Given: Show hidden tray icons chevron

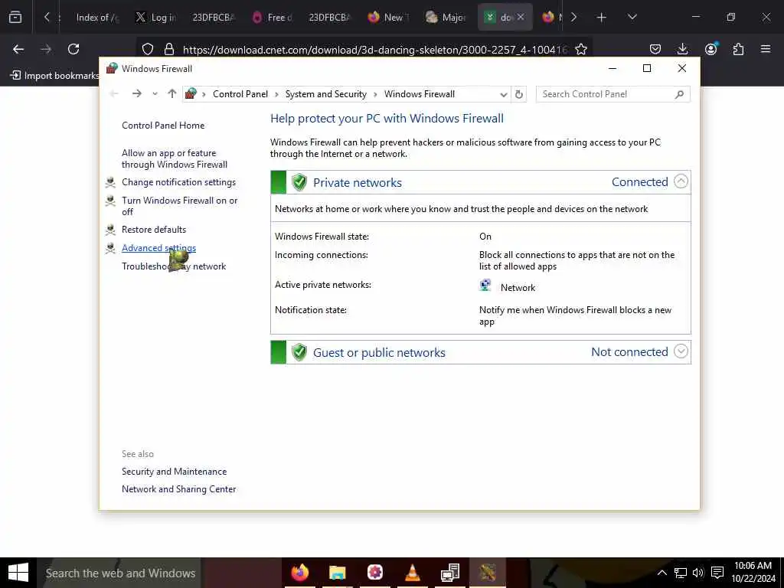Looking at the screenshot, I should coord(662,573).
